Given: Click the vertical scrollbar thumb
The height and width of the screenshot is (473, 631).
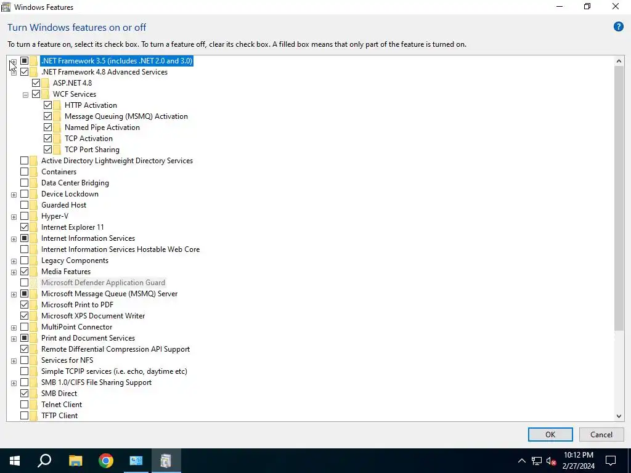Looking at the screenshot, I should pos(619,199).
